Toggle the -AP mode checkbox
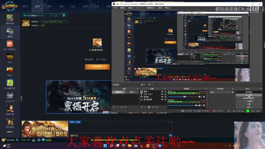This screenshot has height=149, width=265. [97, 60]
